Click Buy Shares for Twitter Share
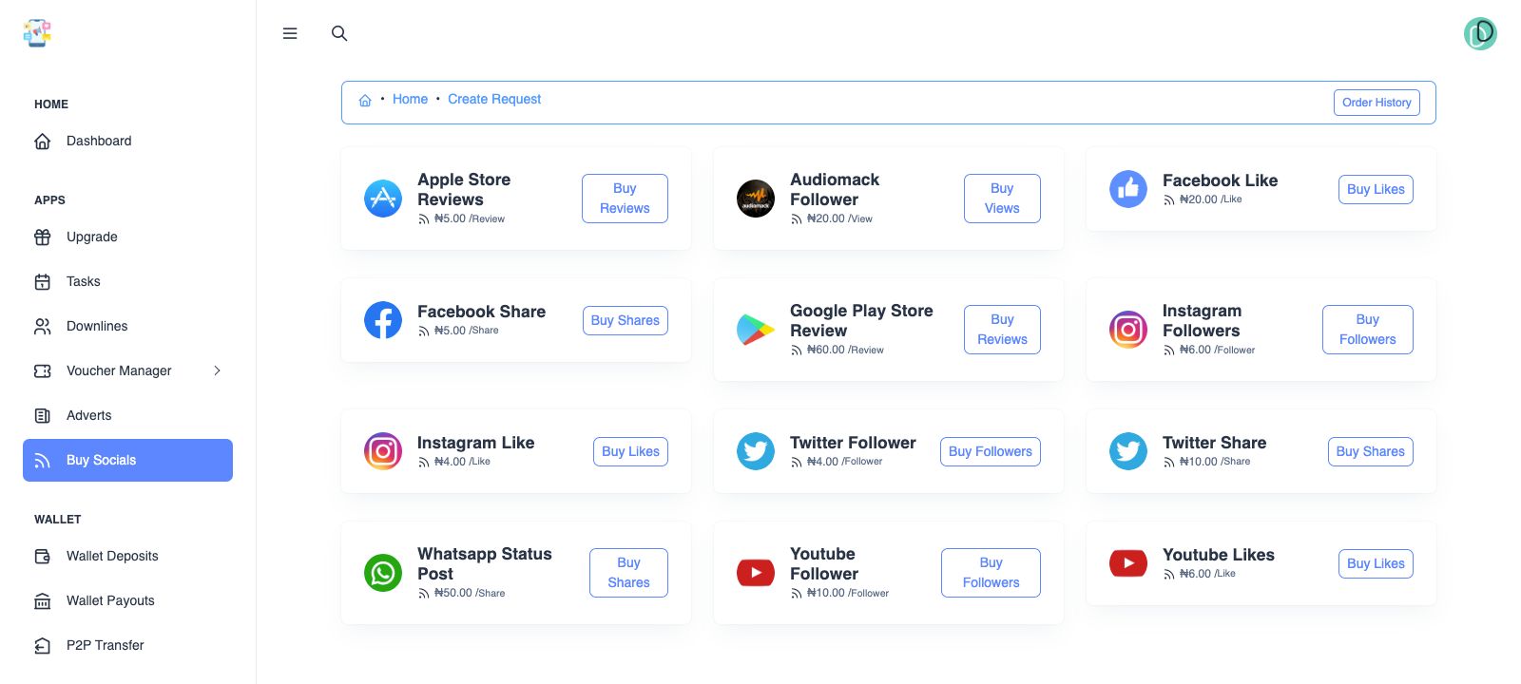 pos(1370,451)
